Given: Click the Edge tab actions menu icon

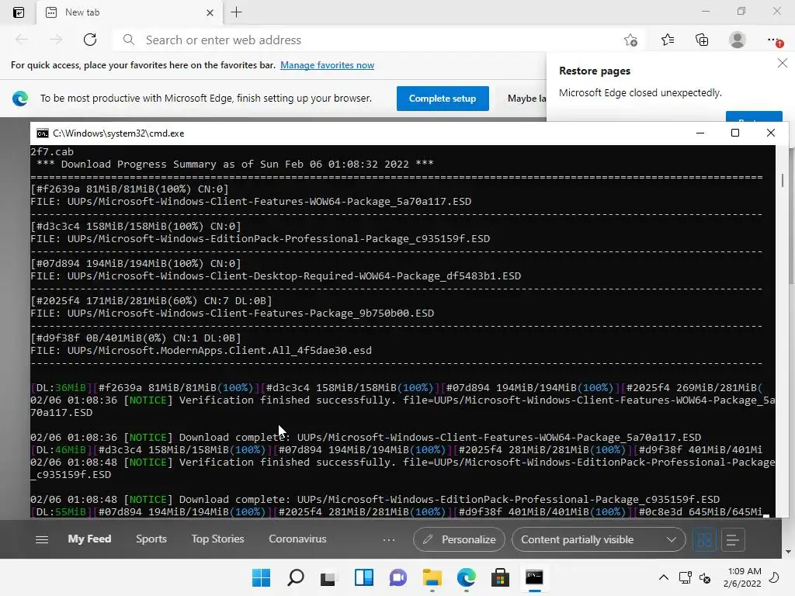Looking at the screenshot, I should click(x=19, y=12).
